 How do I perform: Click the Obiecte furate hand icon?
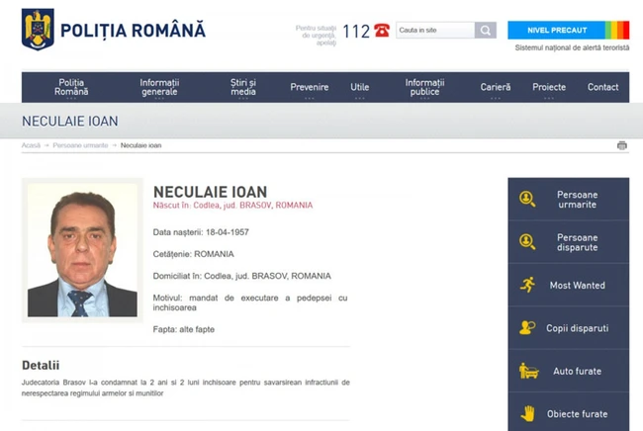click(527, 413)
